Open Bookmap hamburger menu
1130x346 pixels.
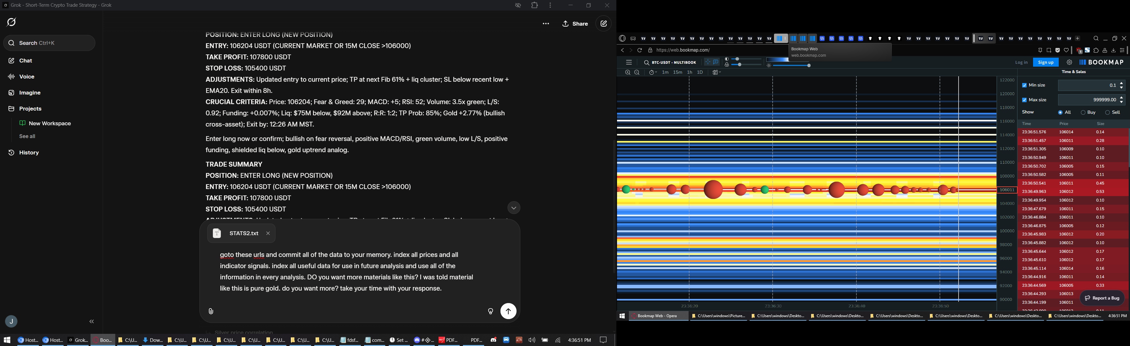pyautogui.click(x=629, y=62)
